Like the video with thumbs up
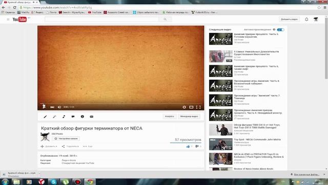Viewport: 328px width, 185px height. pyautogui.click(x=188, y=146)
